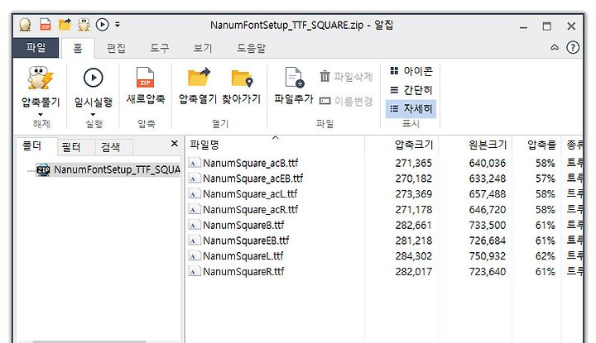
Task: Sort by the 압축크기 column header
Action: [x=401, y=145]
